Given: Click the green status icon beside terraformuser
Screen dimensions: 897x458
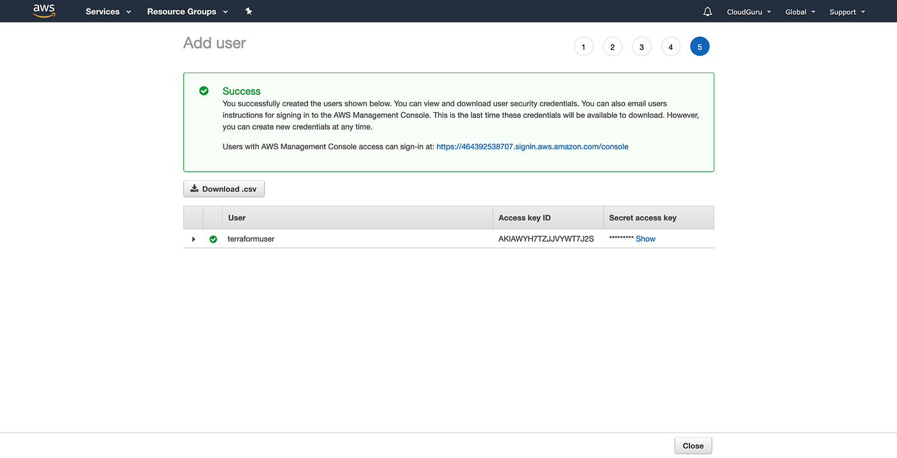Looking at the screenshot, I should coord(213,239).
